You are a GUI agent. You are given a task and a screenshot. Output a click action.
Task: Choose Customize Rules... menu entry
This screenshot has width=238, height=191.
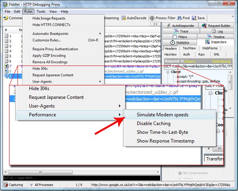tap(63, 40)
